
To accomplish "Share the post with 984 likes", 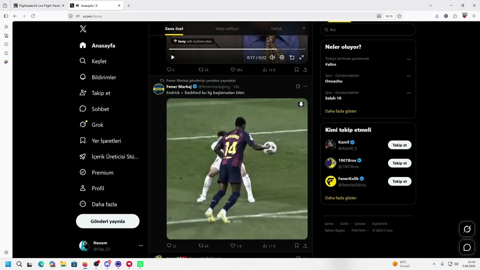I will click(305, 70).
